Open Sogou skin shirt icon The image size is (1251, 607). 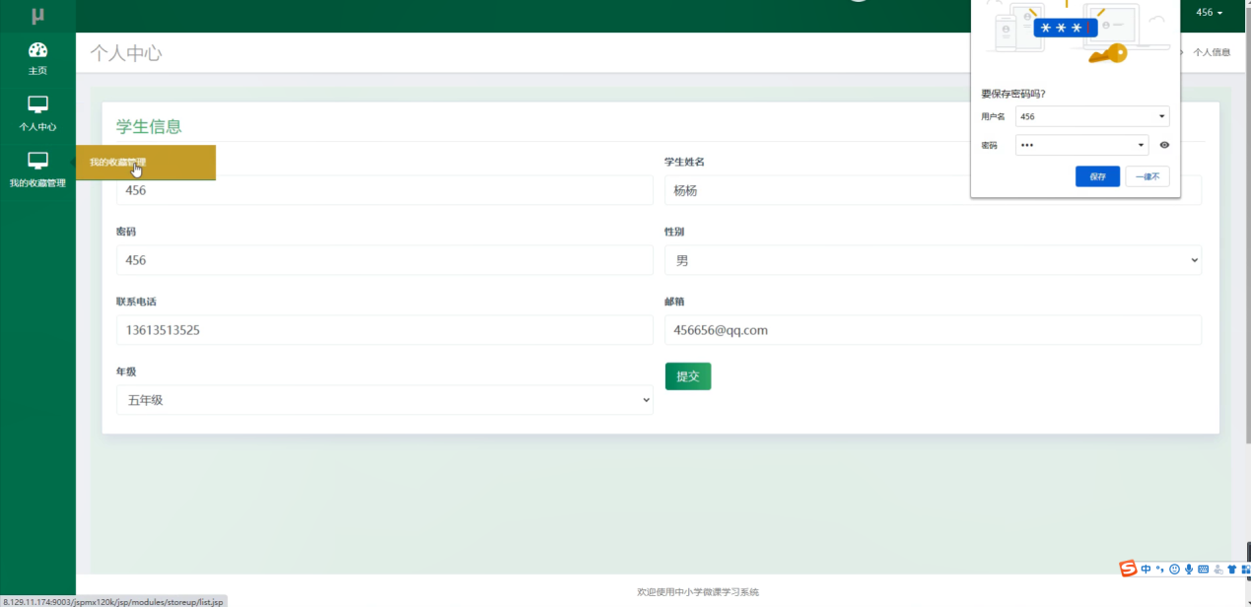(x=1231, y=570)
